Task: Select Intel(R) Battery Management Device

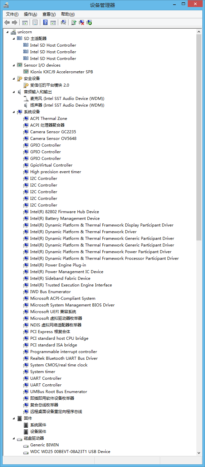Action: click(x=65, y=219)
